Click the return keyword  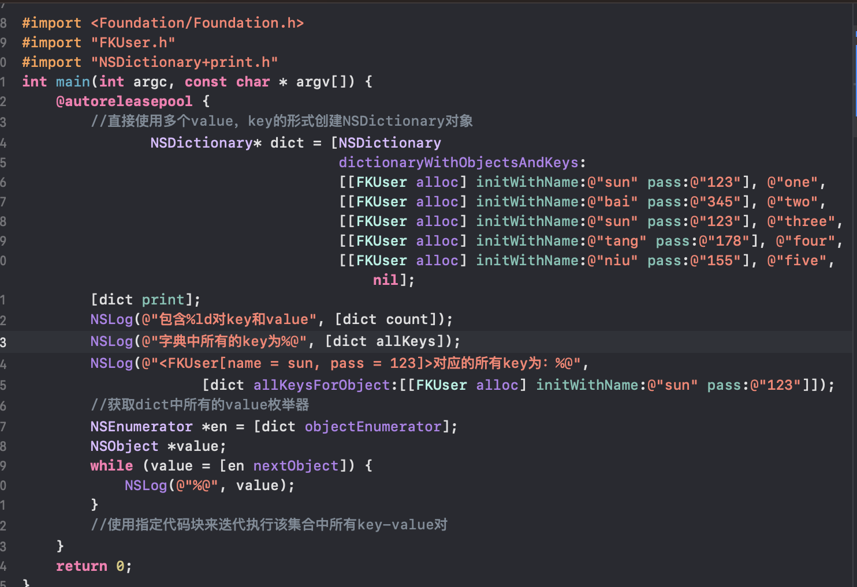(x=81, y=566)
